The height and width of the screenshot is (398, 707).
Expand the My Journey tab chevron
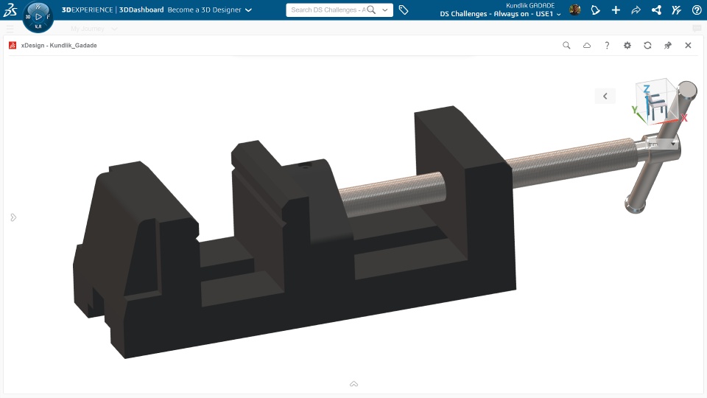115,29
